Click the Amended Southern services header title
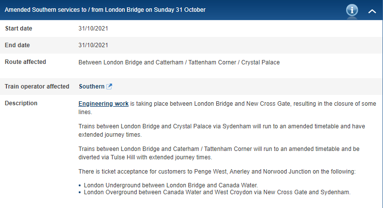This screenshot has height=208, width=383. [105, 10]
